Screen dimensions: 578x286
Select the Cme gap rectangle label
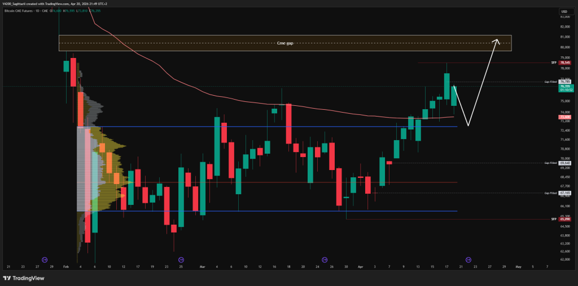pos(284,43)
